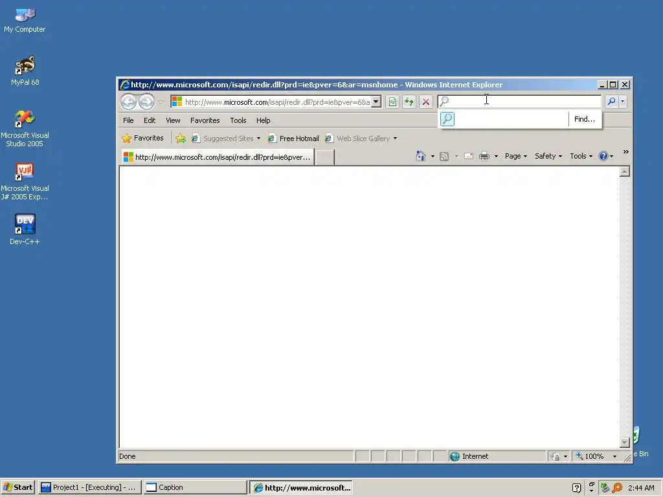Screen dimensions: 663x497
Task: Click the 2:44 AM clock
Action: (x=641, y=488)
